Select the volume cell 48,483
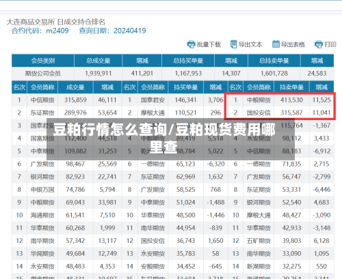 75,266
